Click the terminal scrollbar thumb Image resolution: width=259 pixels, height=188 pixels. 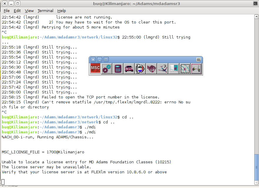coord(256,167)
